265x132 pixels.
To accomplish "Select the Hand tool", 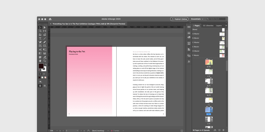I will click(40, 61).
